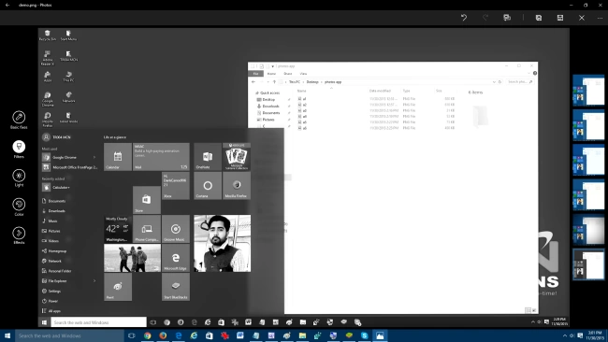Image resolution: width=608 pixels, height=342 pixels.
Task: Open Microsoft Word from the taskbar
Action: coord(240,335)
